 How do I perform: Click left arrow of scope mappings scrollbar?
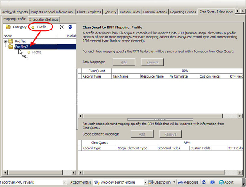click(x=80, y=172)
